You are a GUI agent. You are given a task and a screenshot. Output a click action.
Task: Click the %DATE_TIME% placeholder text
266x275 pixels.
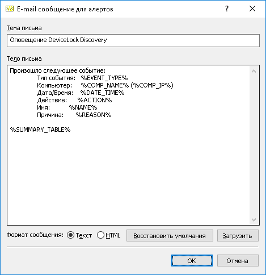[x=102, y=93]
